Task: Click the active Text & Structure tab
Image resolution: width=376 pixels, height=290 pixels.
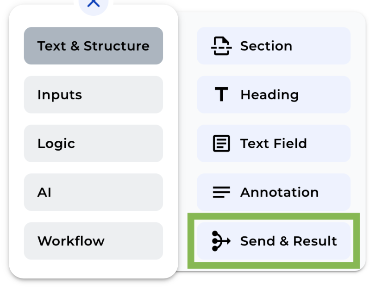Action: (x=94, y=46)
